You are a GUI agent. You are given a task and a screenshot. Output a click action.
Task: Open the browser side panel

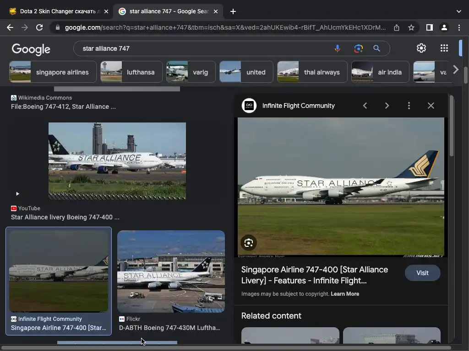pos(429,27)
